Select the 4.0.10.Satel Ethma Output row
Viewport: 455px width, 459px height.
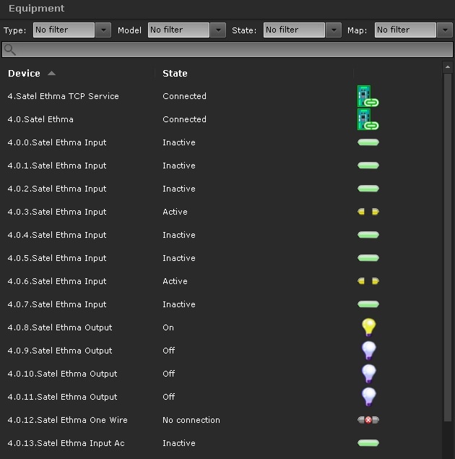click(x=62, y=374)
